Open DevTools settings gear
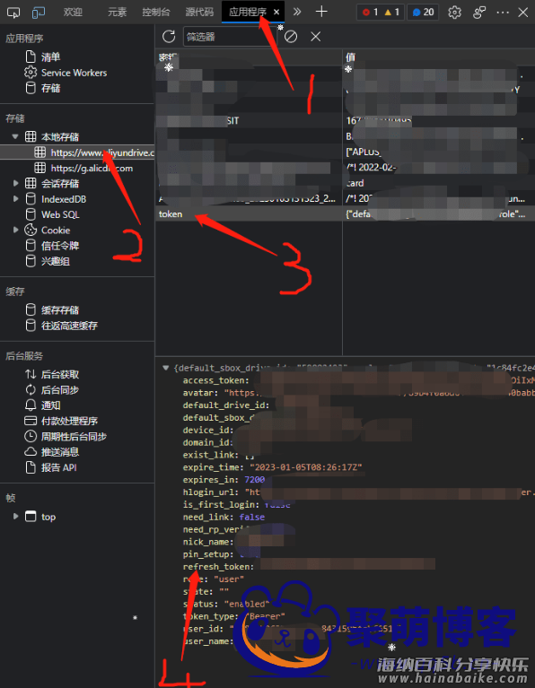The height and width of the screenshot is (688, 535). (x=454, y=13)
